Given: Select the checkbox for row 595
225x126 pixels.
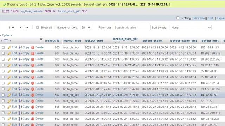Looking at the screenshot, I should [3, 107].
